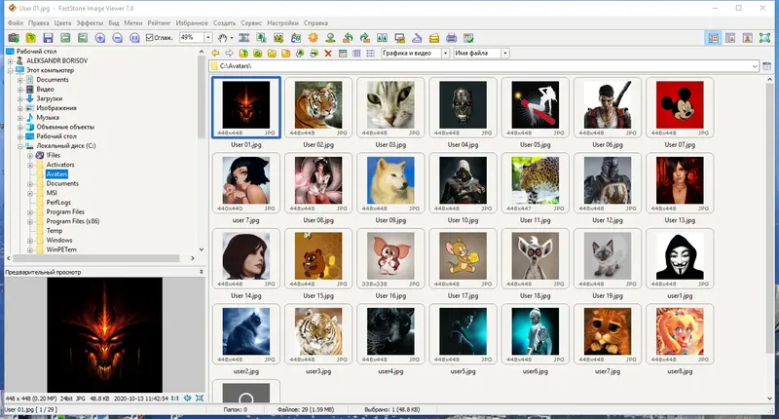Screen dimensions: 779x419
Task: Select the Temp folder in tree
Action: coord(54,230)
